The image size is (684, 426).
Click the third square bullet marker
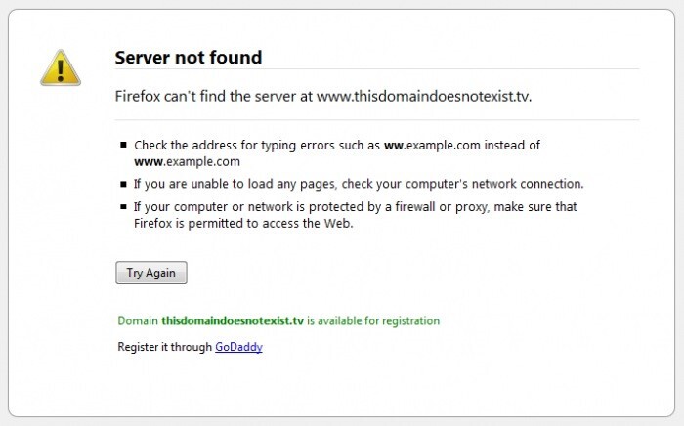[122, 207]
